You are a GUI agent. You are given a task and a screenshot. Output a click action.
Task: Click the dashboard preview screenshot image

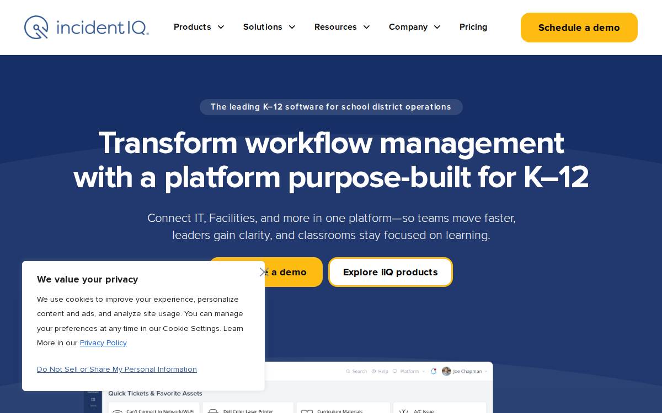(288, 388)
